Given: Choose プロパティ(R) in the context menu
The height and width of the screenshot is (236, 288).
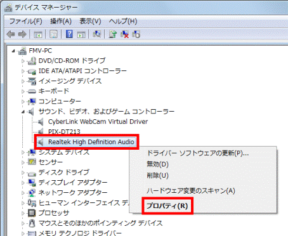Looking at the screenshot, I should coord(167,206).
